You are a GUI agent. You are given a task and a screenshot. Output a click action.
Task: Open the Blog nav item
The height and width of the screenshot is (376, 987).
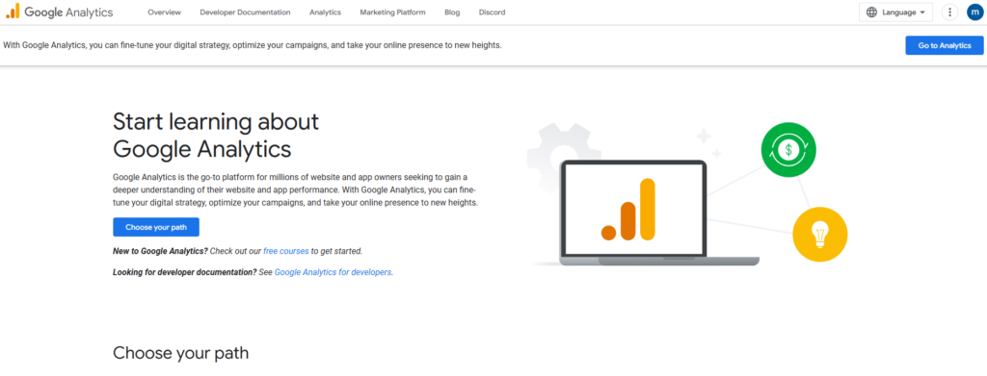click(x=452, y=12)
